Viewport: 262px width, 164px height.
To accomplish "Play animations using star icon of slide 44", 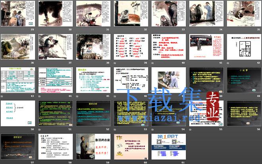I will (39, 96).
